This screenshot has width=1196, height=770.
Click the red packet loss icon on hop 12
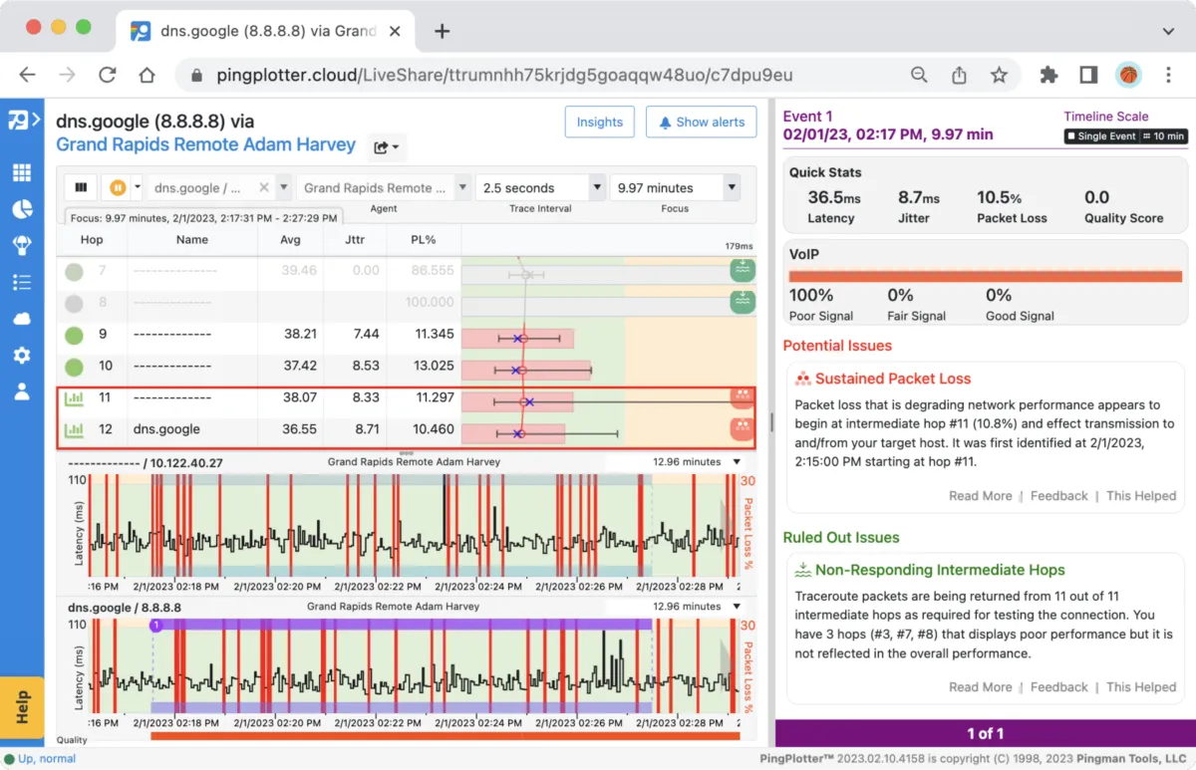coord(742,428)
